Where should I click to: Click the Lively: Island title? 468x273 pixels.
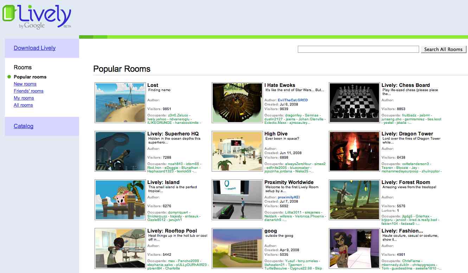tap(164, 182)
